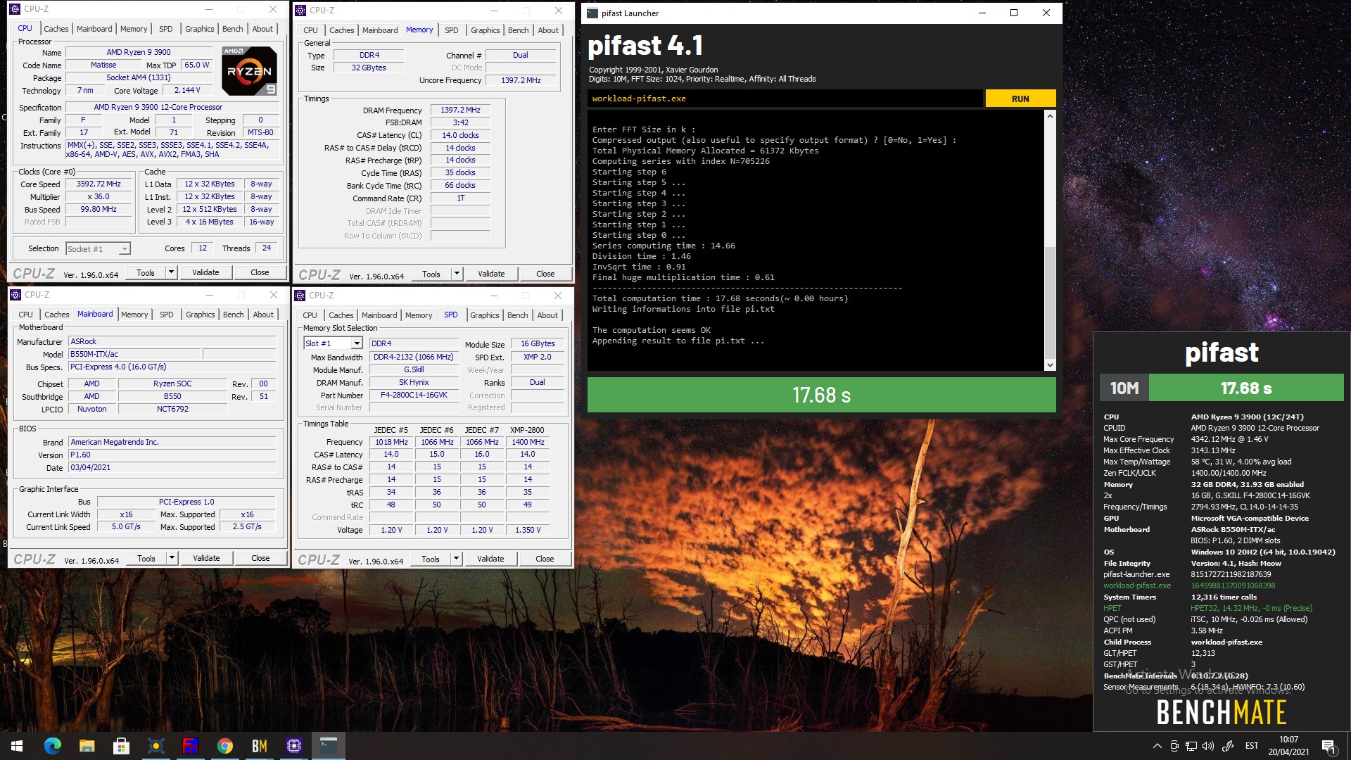Image resolution: width=1351 pixels, height=760 pixels.
Task: Click the CPU-Z taskbar icon
Action: [293, 746]
